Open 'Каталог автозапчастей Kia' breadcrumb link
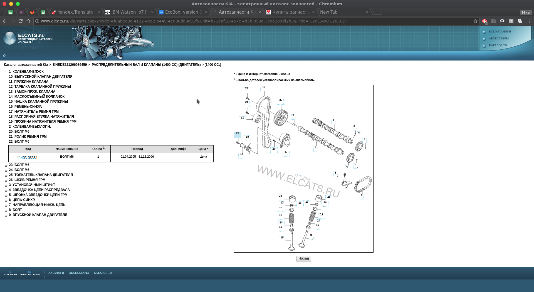 point(26,65)
